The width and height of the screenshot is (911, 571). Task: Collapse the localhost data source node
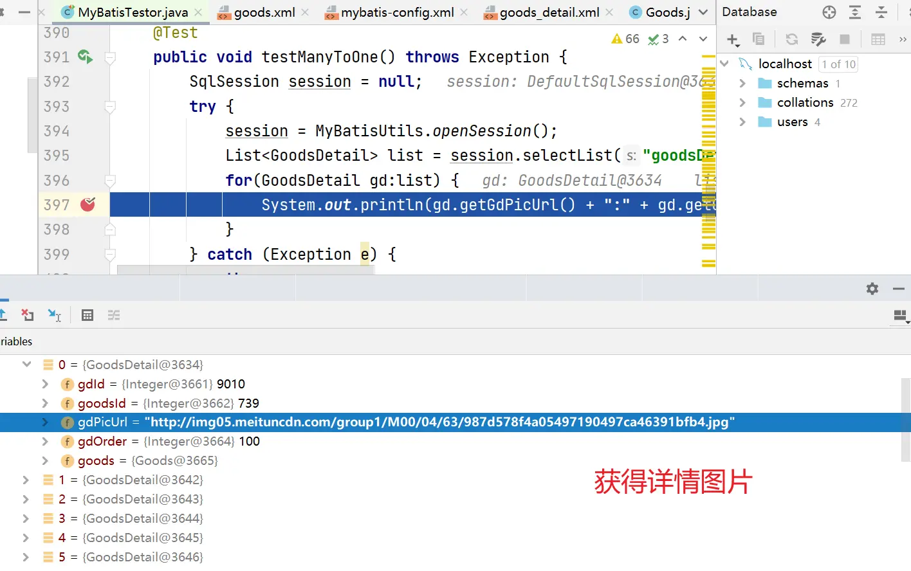point(724,64)
